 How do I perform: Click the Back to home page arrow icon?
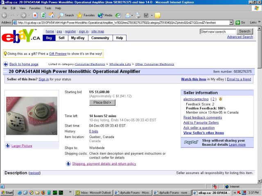point(6,64)
